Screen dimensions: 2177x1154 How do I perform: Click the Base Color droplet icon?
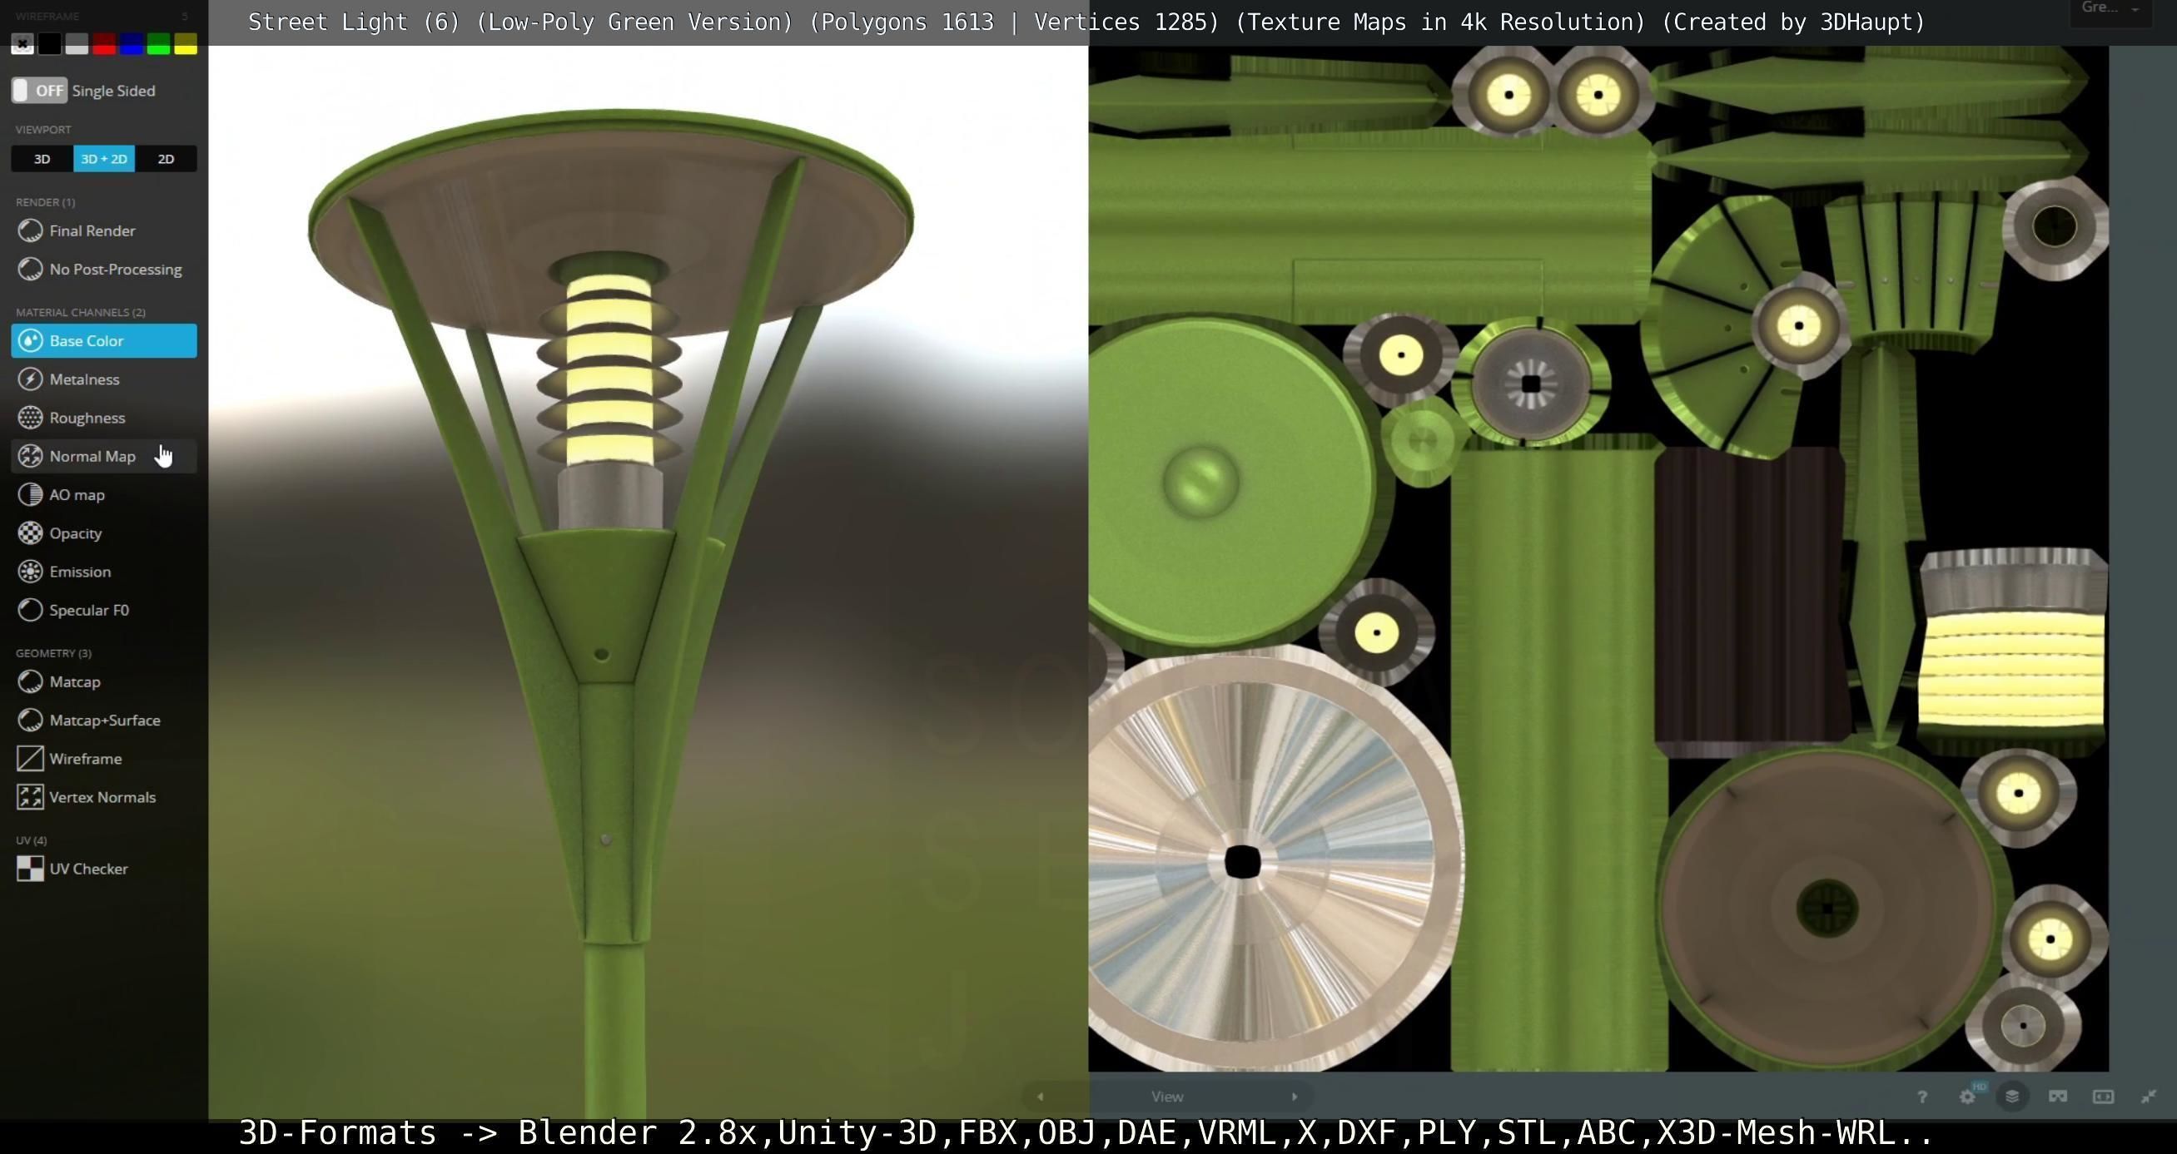(x=31, y=340)
